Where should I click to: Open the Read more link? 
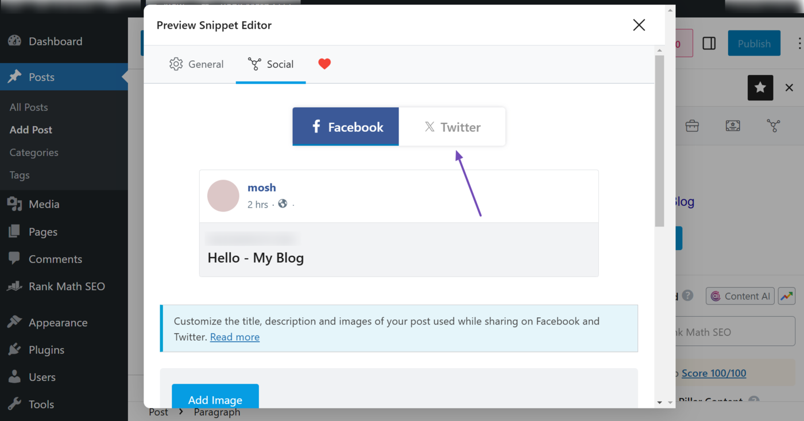tap(234, 337)
